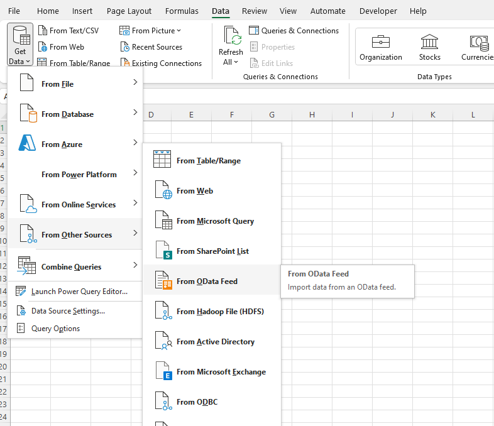494x426 pixels.
Task: Choose From SharePoint List entry
Action: [x=212, y=250]
